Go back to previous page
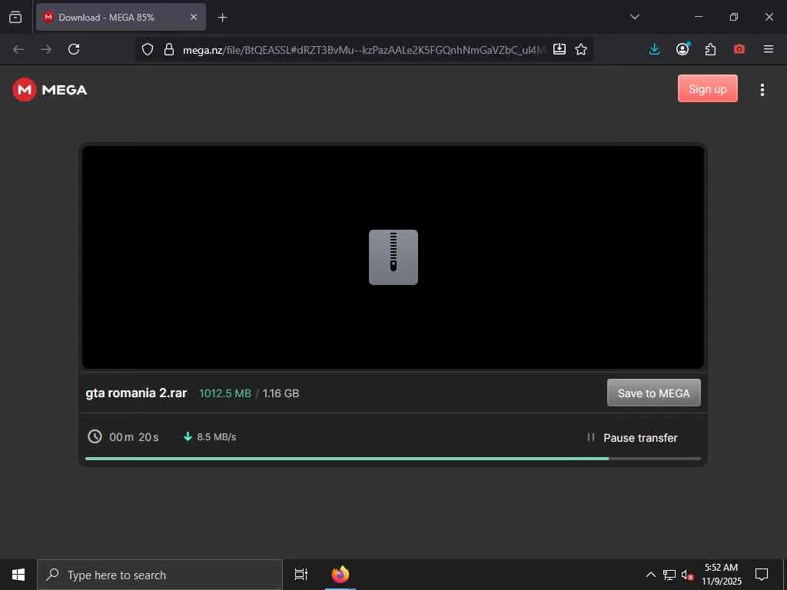787x590 pixels. [18, 49]
